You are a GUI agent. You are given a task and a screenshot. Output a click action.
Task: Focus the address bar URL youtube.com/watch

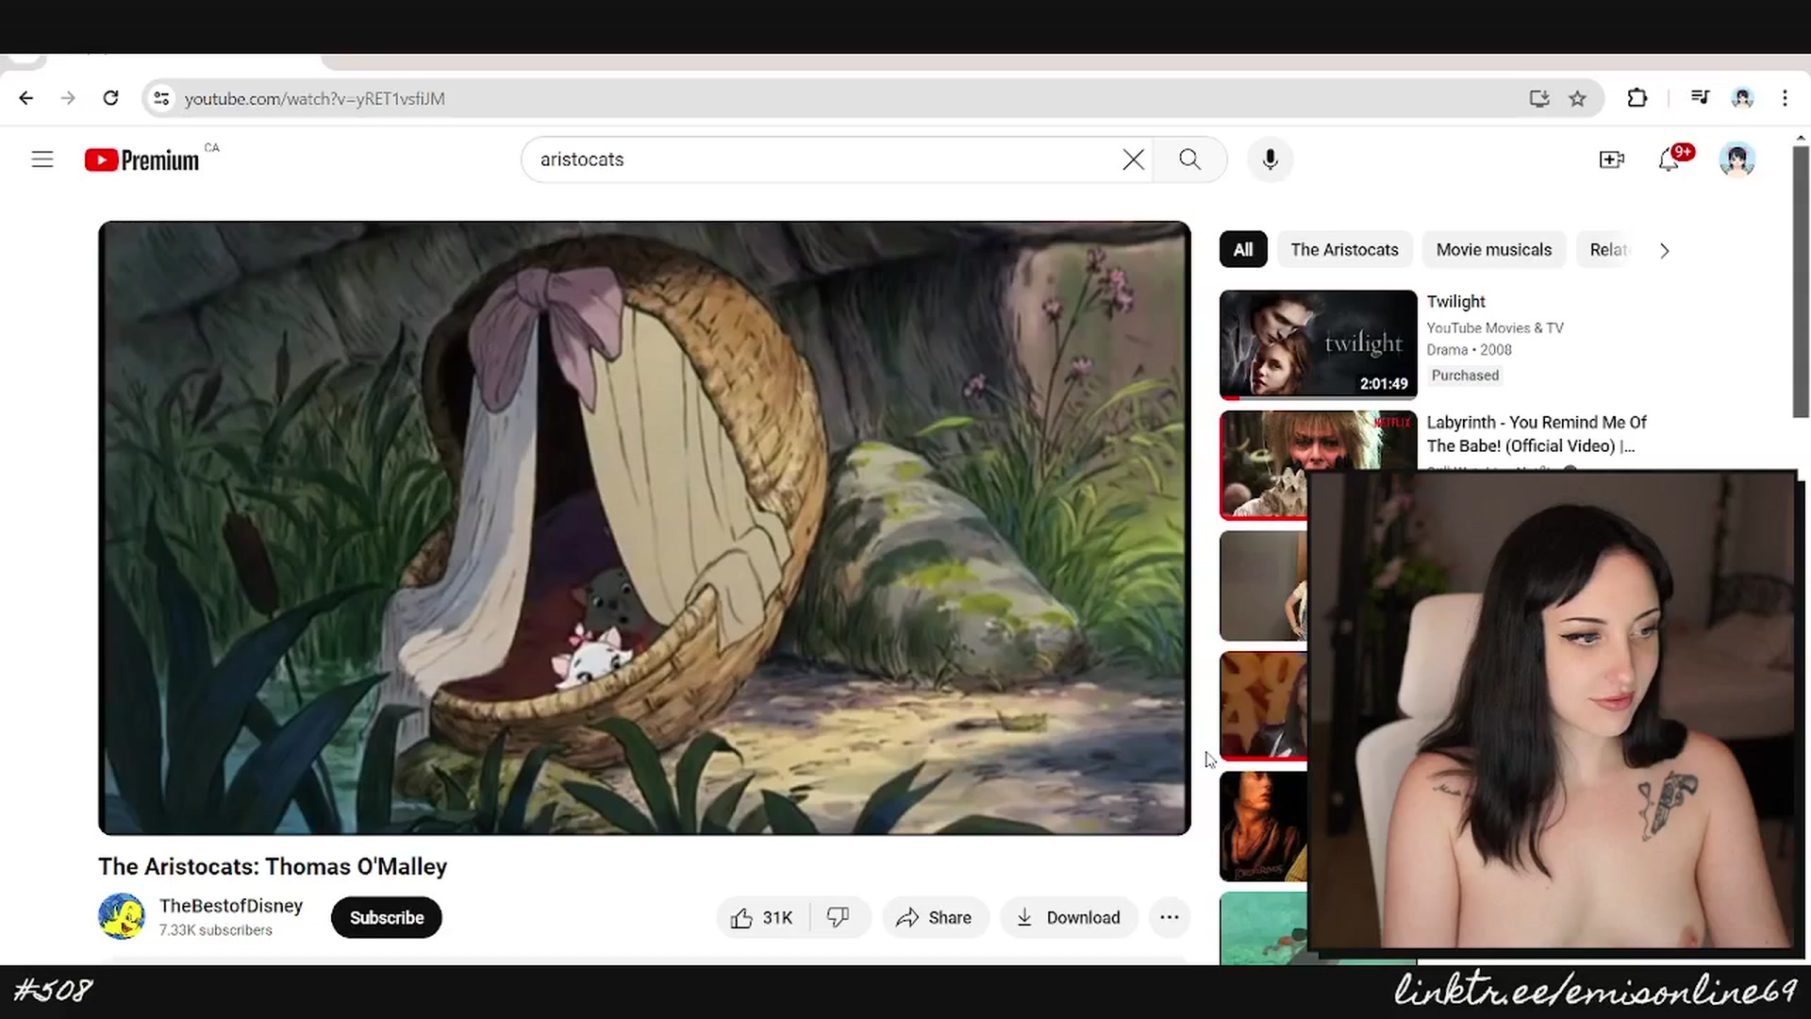[314, 99]
